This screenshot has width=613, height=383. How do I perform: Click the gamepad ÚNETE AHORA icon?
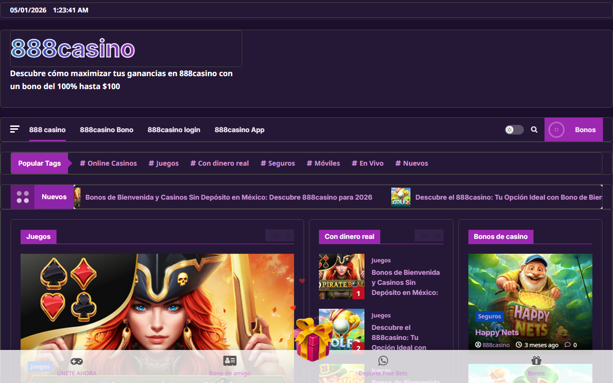pos(77,361)
